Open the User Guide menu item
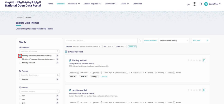The width and height of the screenshot is (224, 104). [137, 4]
